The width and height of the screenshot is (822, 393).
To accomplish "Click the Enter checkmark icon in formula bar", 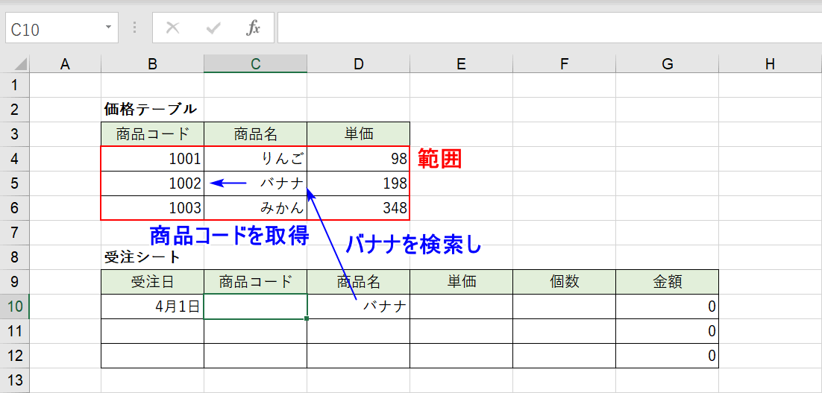I will click(213, 28).
